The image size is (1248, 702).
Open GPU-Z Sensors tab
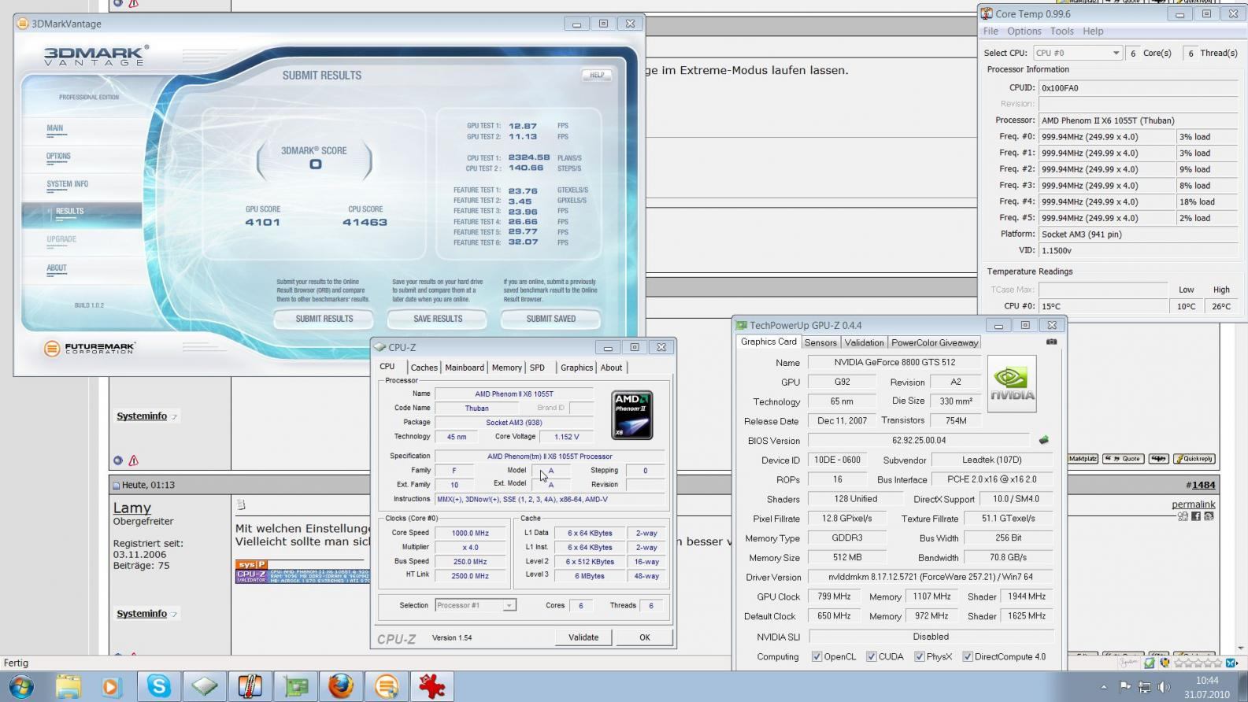point(820,342)
